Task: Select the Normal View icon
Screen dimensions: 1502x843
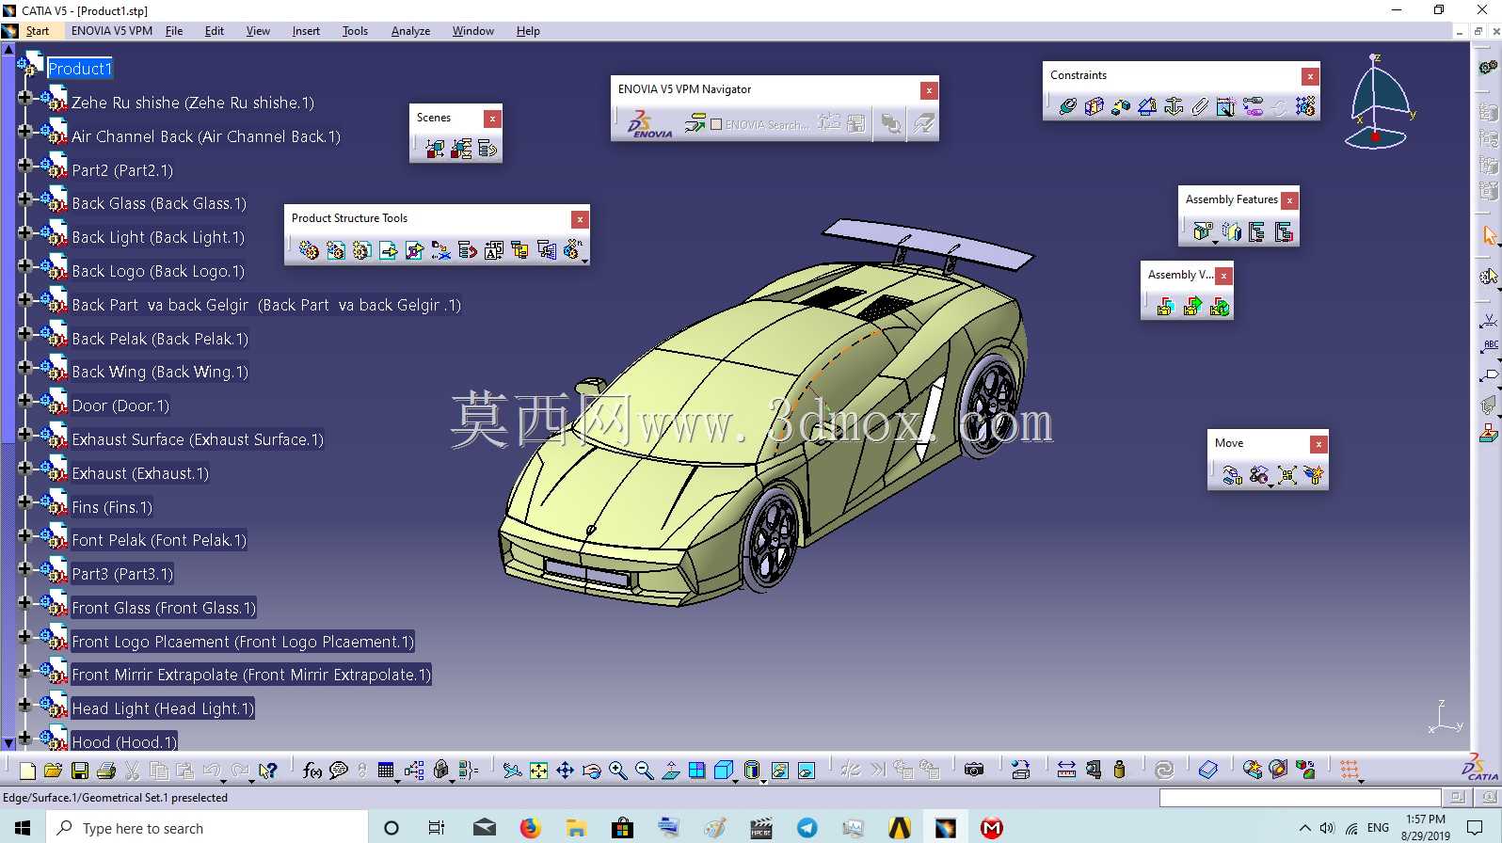Action: pyautogui.click(x=671, y=771)
